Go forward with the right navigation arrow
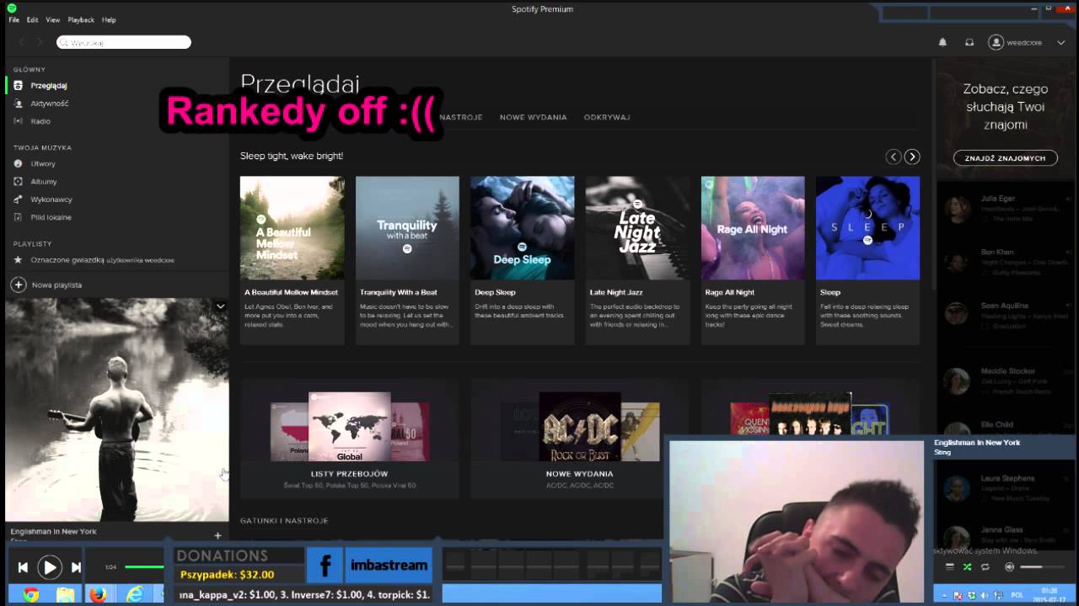 pos(40,42)
